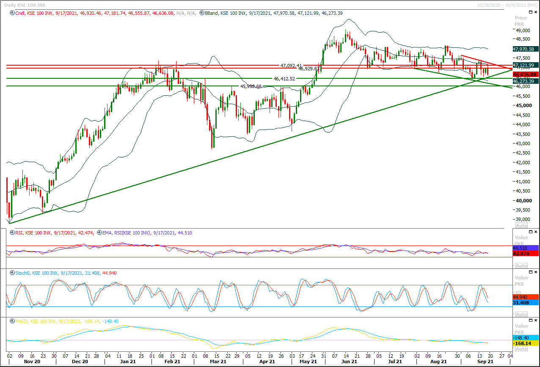Click the 45,998.68 support level label

(x=251, y=86)
